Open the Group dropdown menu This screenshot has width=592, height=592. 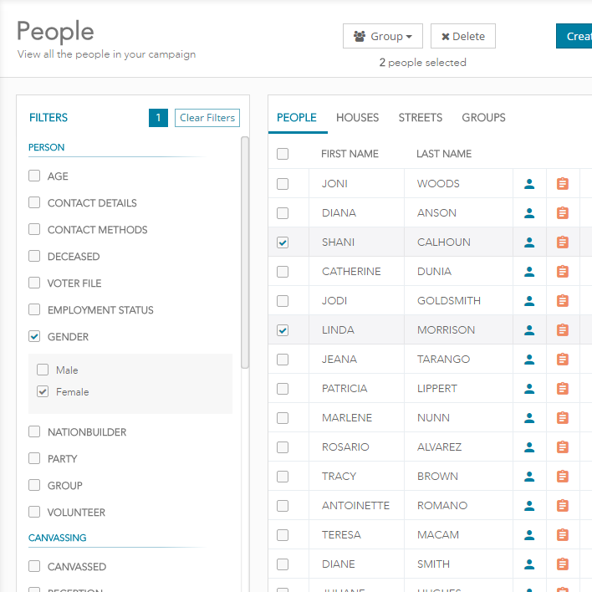[383, 36]
